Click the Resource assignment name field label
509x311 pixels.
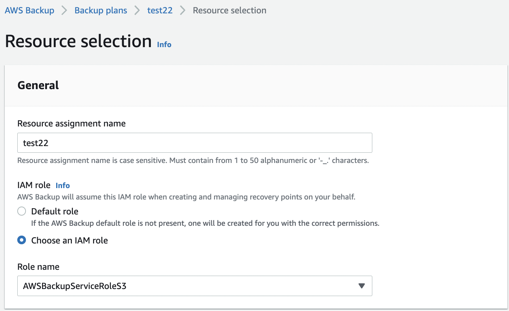point(71,123)
